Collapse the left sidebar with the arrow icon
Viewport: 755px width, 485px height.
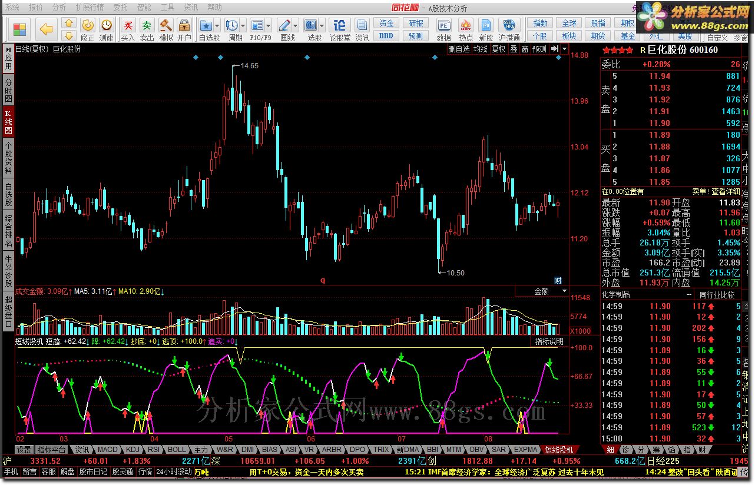[8, 50]
